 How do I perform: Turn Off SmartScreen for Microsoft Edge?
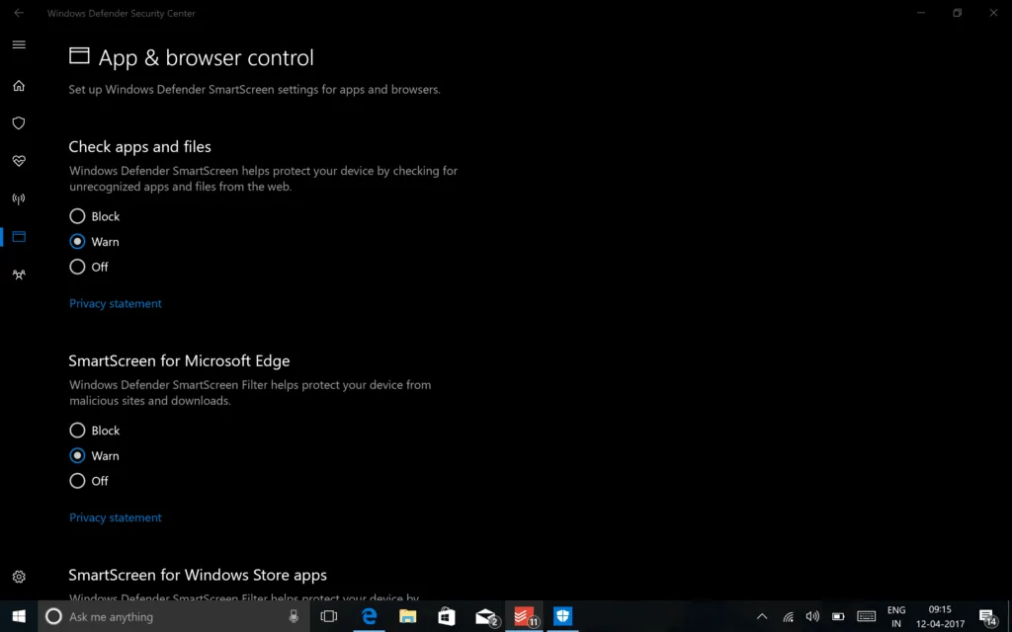point(89,481)
